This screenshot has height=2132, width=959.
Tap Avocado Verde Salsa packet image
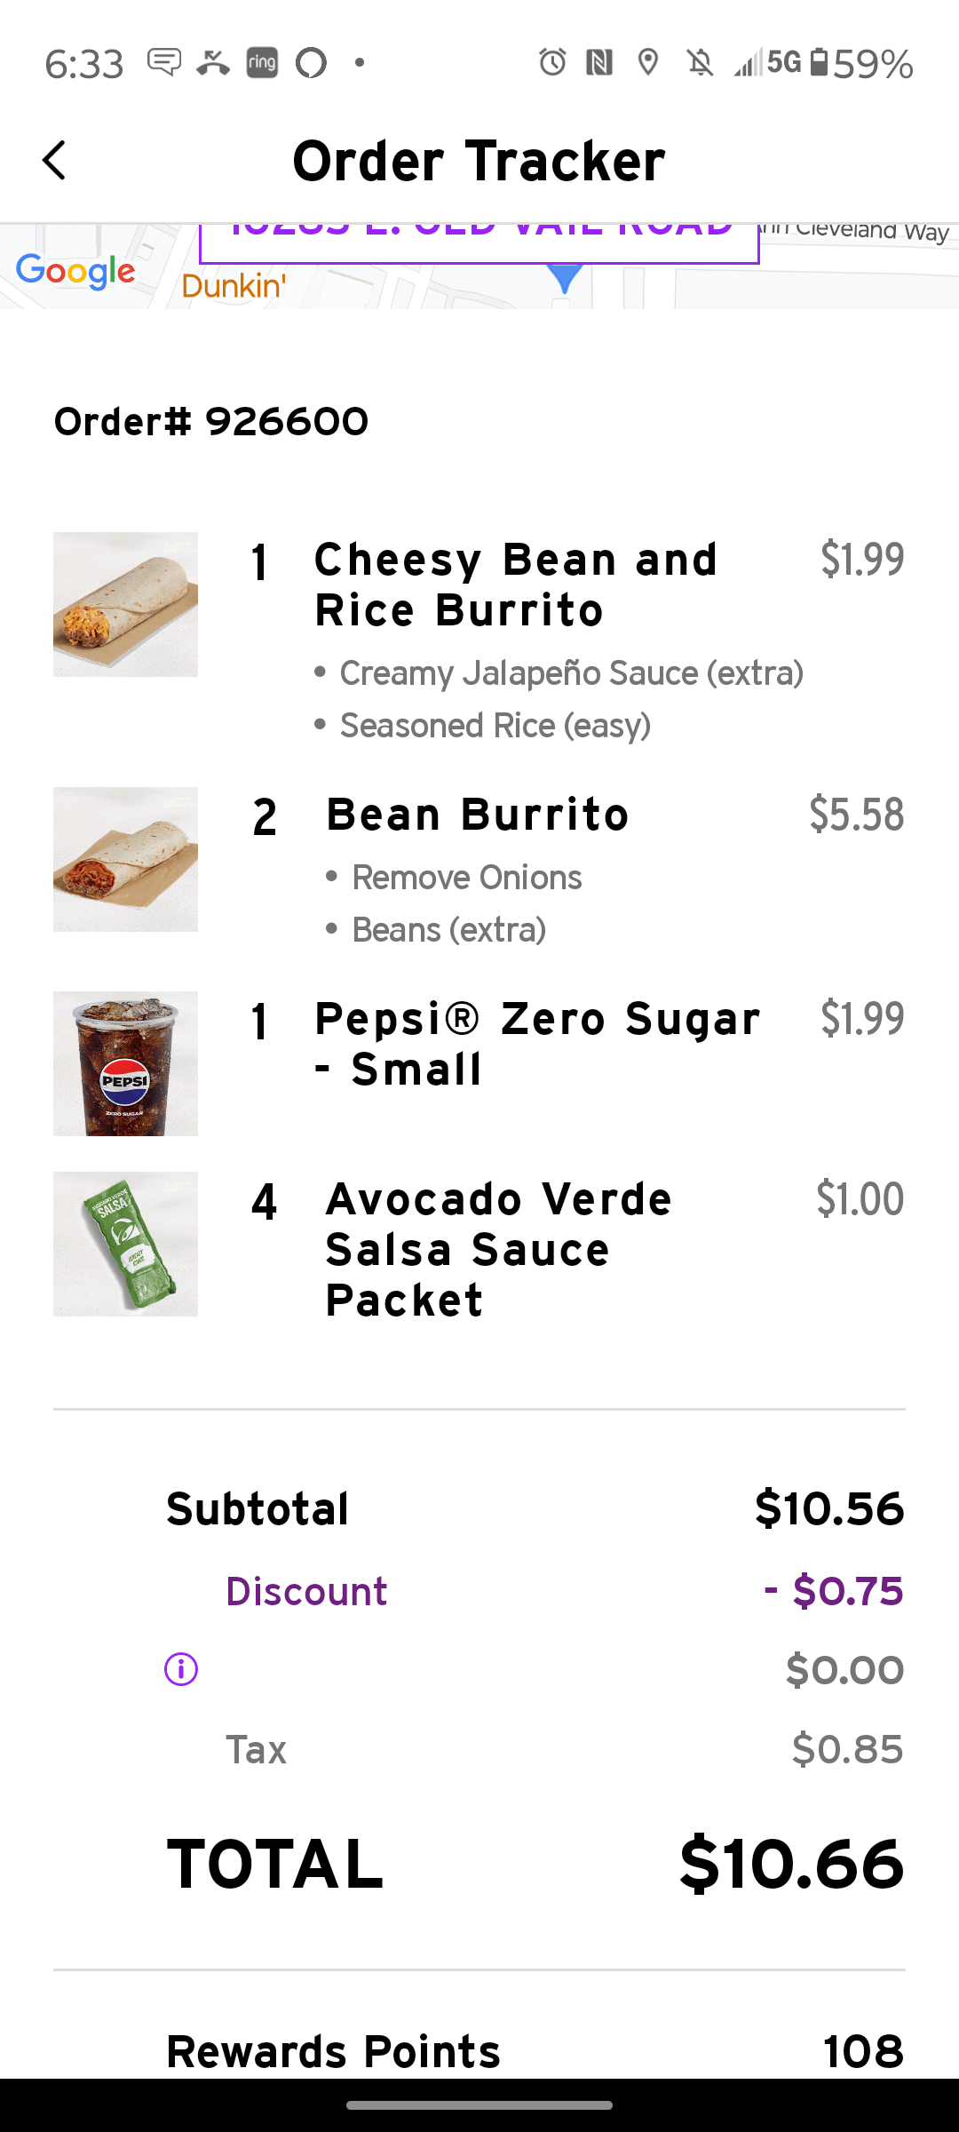coord(125,1244)
